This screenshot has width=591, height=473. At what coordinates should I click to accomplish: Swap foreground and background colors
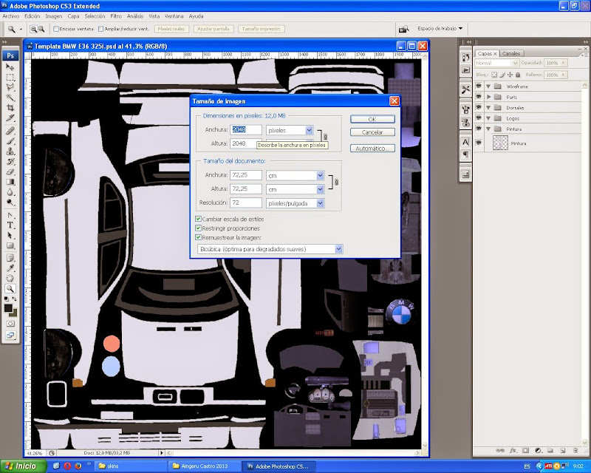[x=14, y=299]
